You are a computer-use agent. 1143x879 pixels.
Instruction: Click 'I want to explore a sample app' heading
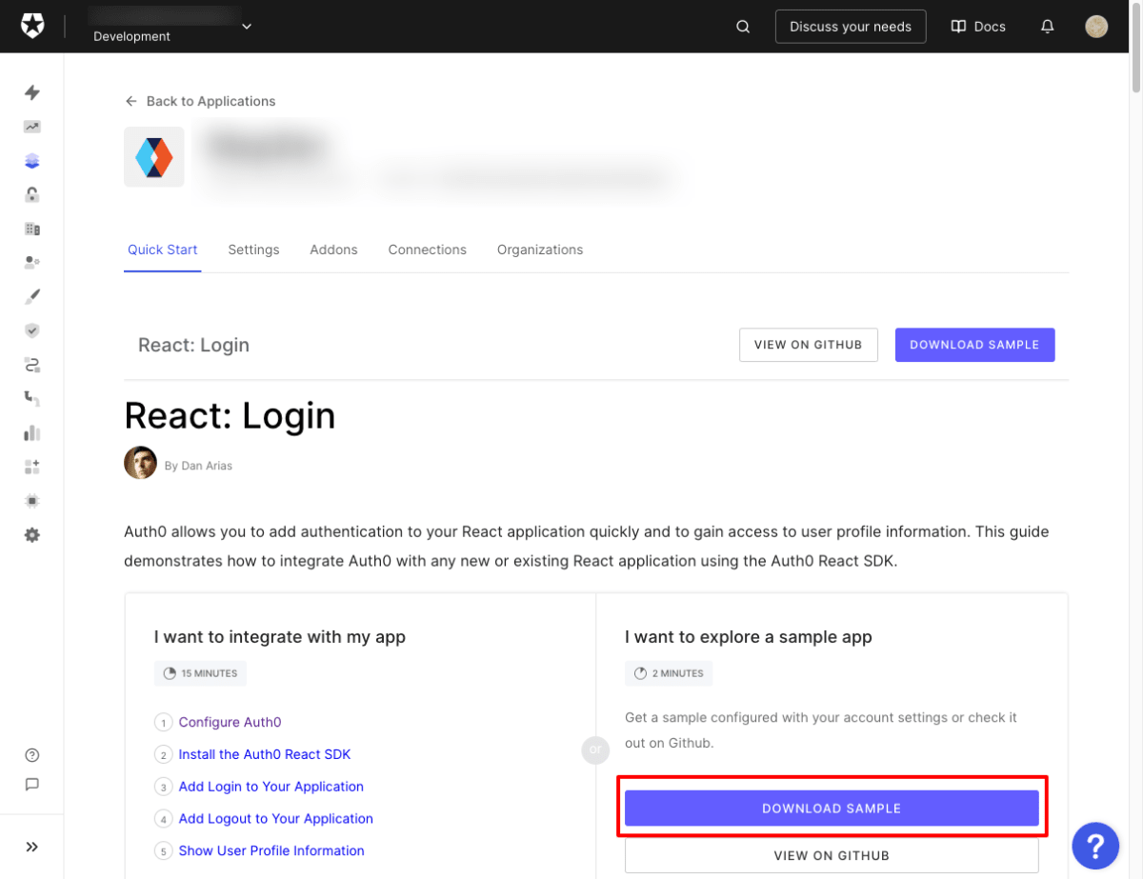tap(749, 636)
